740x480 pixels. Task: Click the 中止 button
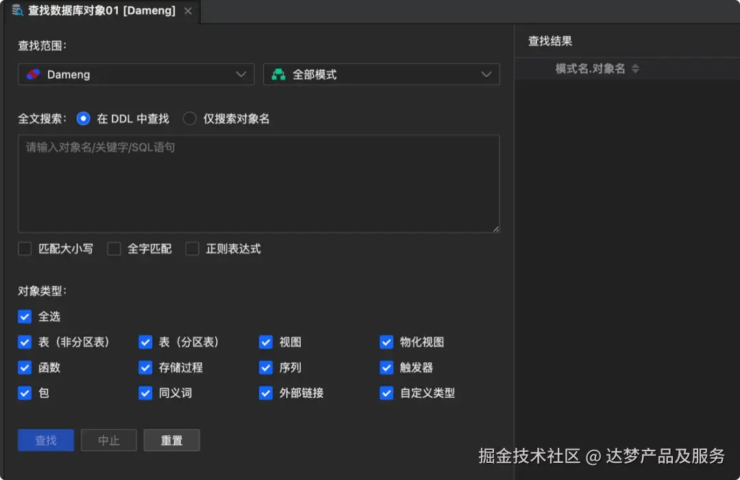tap(108, 440)
